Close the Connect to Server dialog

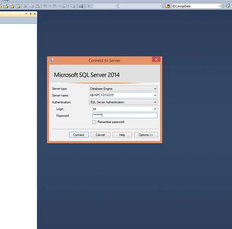pyautogui.click(x=156, y=59)
